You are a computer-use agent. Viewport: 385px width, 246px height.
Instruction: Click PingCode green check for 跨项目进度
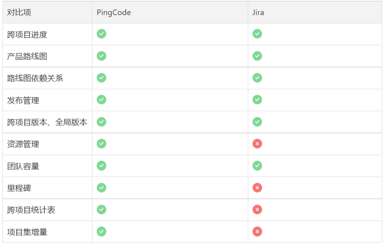tap(102, 34)
